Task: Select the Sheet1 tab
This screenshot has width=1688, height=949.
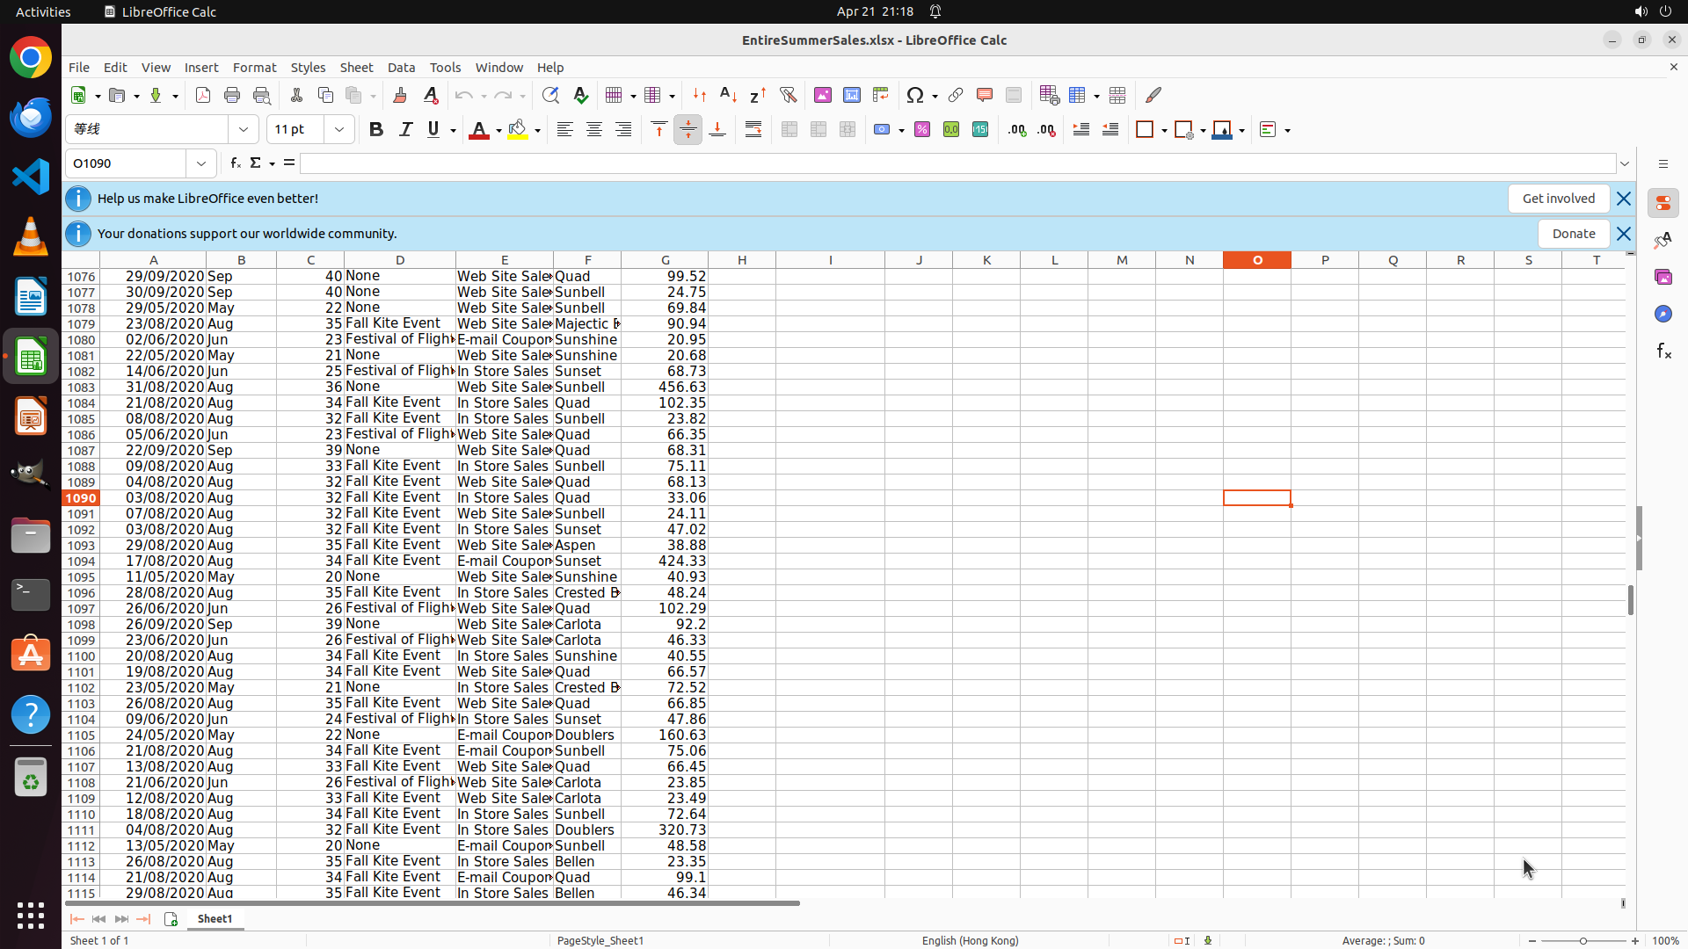Action: pyautogui.click(x=215, y=919)
